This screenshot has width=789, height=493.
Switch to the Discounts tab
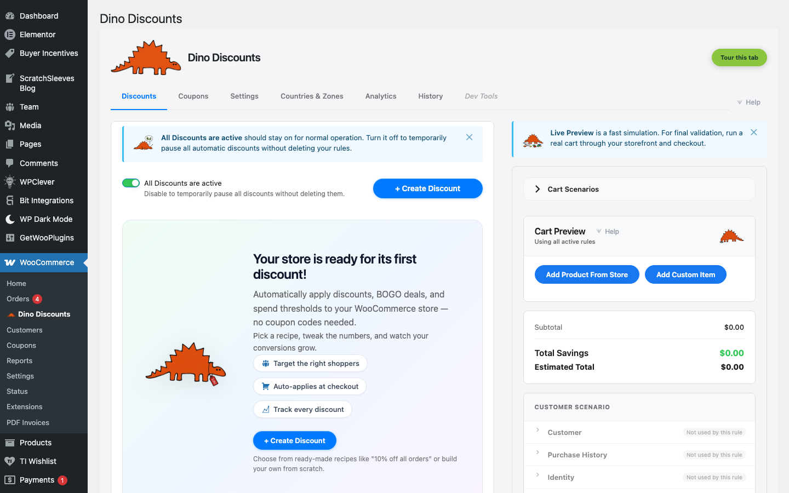[139, 96]
